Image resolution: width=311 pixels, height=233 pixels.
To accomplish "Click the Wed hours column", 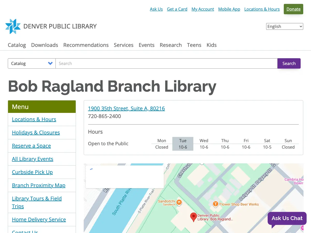I will (204, 144).
